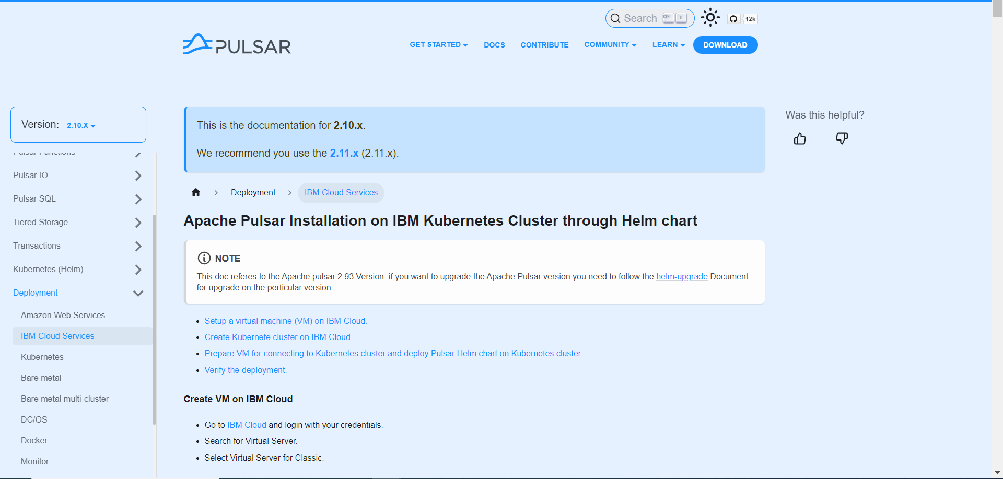This screenshot has width=1003, height=479.
Task: Click the page title heading
Action: pos(440,220)
